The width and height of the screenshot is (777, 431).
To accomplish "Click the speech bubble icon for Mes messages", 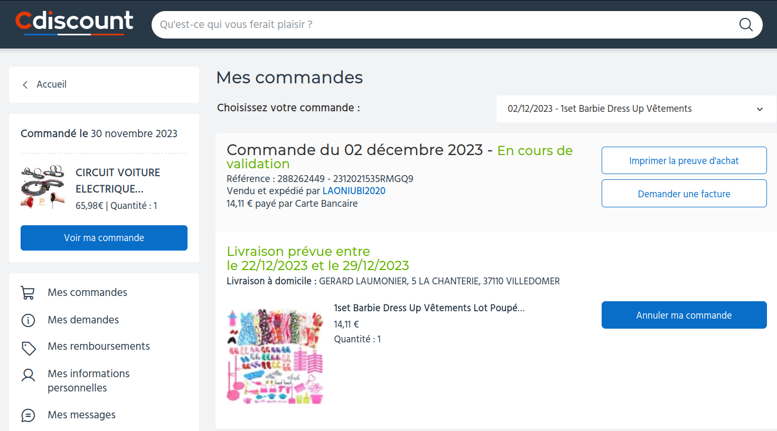I will [28, 416].
